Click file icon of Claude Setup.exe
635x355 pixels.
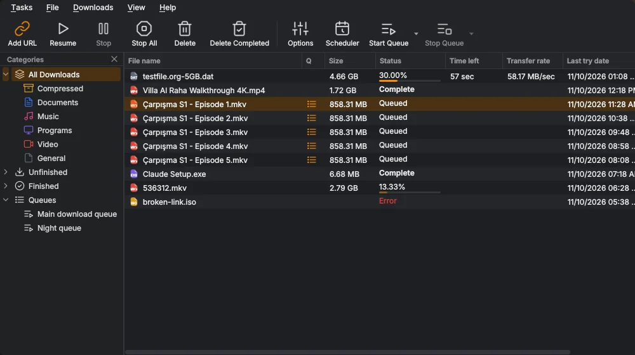(133, 174)
